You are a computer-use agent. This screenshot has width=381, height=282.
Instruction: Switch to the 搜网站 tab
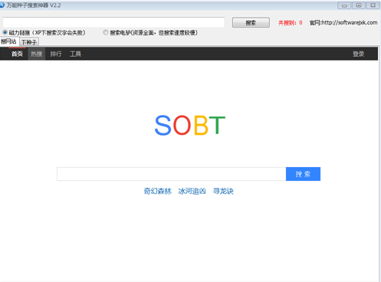coord(9,41)
